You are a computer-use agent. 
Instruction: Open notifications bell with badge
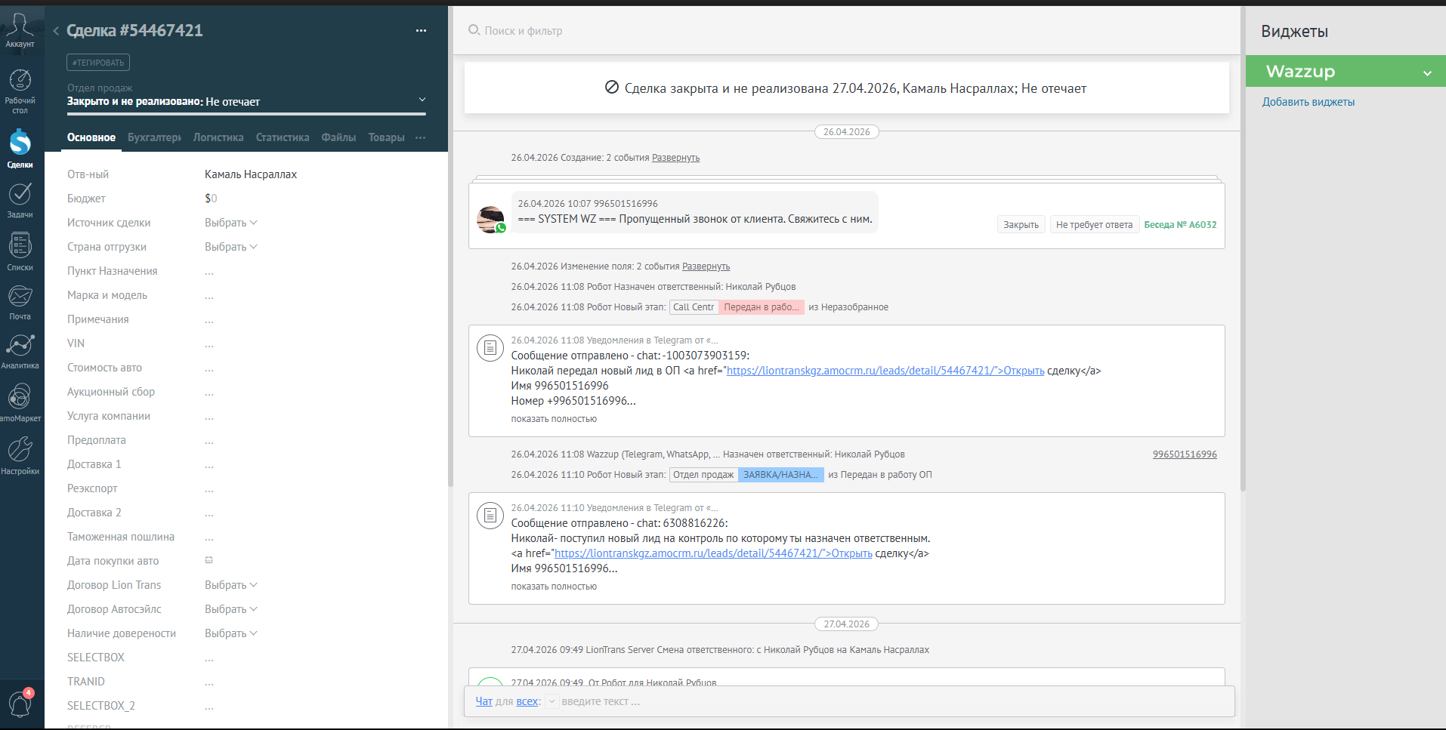click(x=20, y=704)
